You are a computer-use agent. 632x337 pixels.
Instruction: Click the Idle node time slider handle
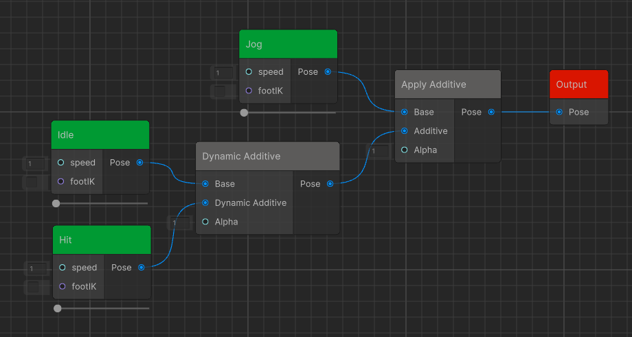click(x=56, y=203)
